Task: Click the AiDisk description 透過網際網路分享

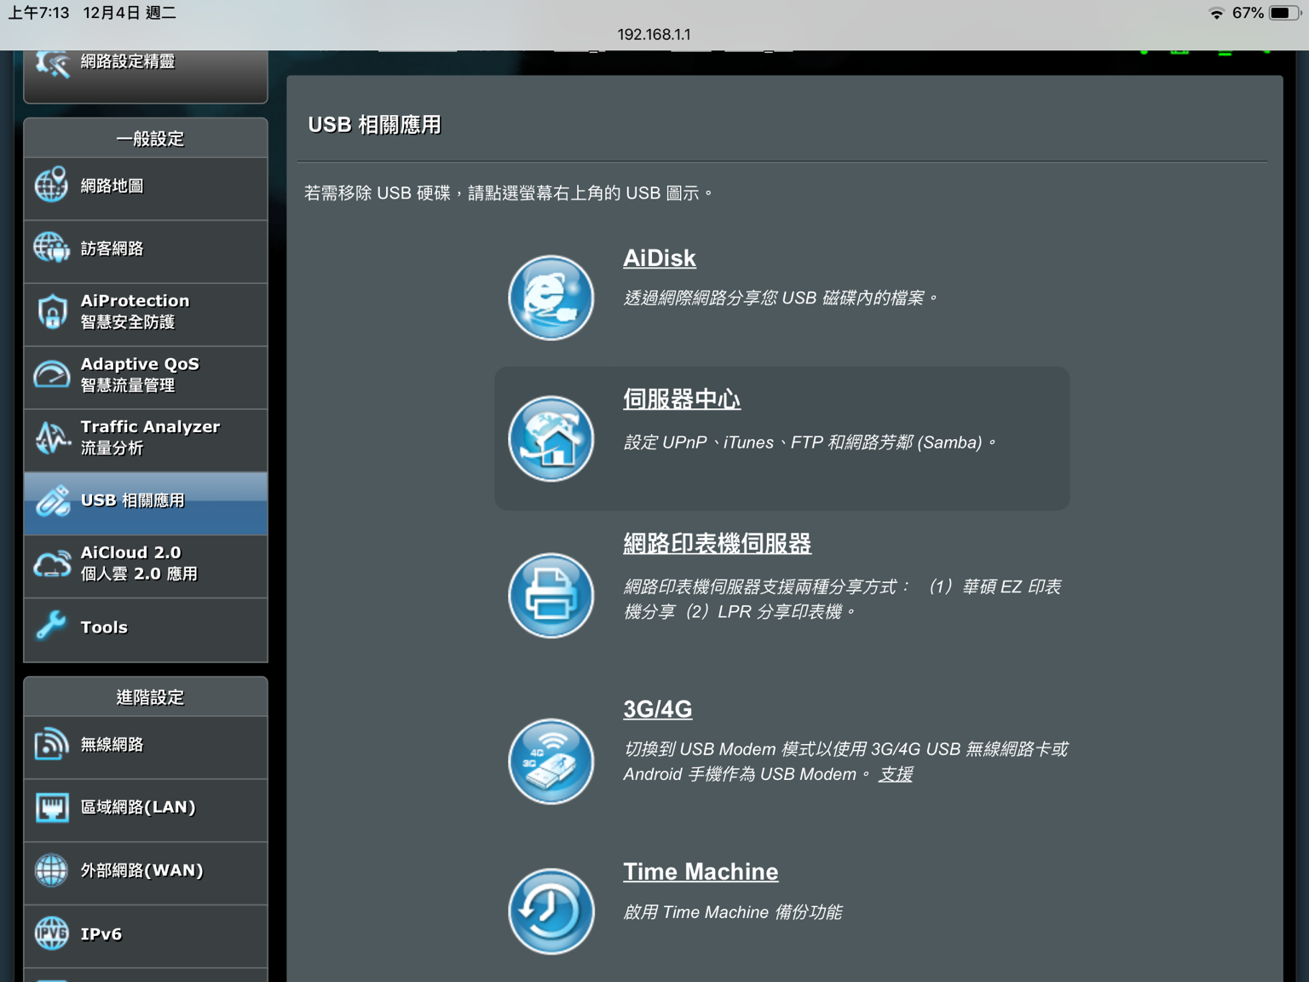Action: 780,297
